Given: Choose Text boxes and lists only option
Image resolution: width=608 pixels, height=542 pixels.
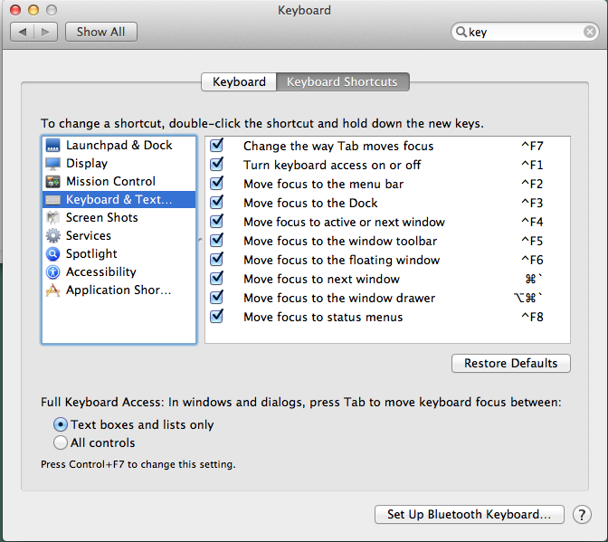Looking at the screenshot, I should coord(61,424).
